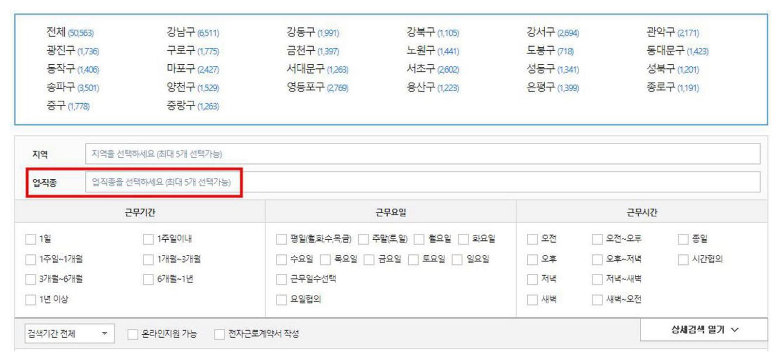
Task: Click the 종로구 district link
Action: coord(672,87)
